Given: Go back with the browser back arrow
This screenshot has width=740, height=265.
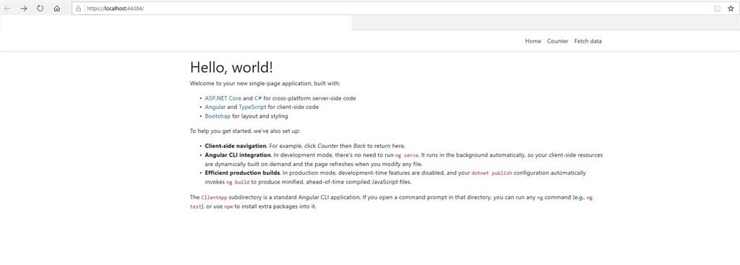Looking at the screenshot, I should 7,9.
